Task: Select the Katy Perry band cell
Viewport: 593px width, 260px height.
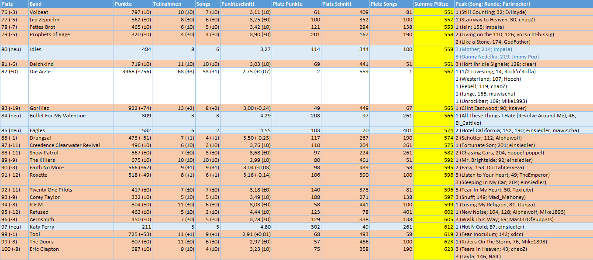Action: (x=70, y=227)
